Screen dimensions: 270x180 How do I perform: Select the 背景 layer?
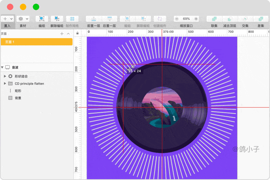pyautogui.click(x=37, y=98)
